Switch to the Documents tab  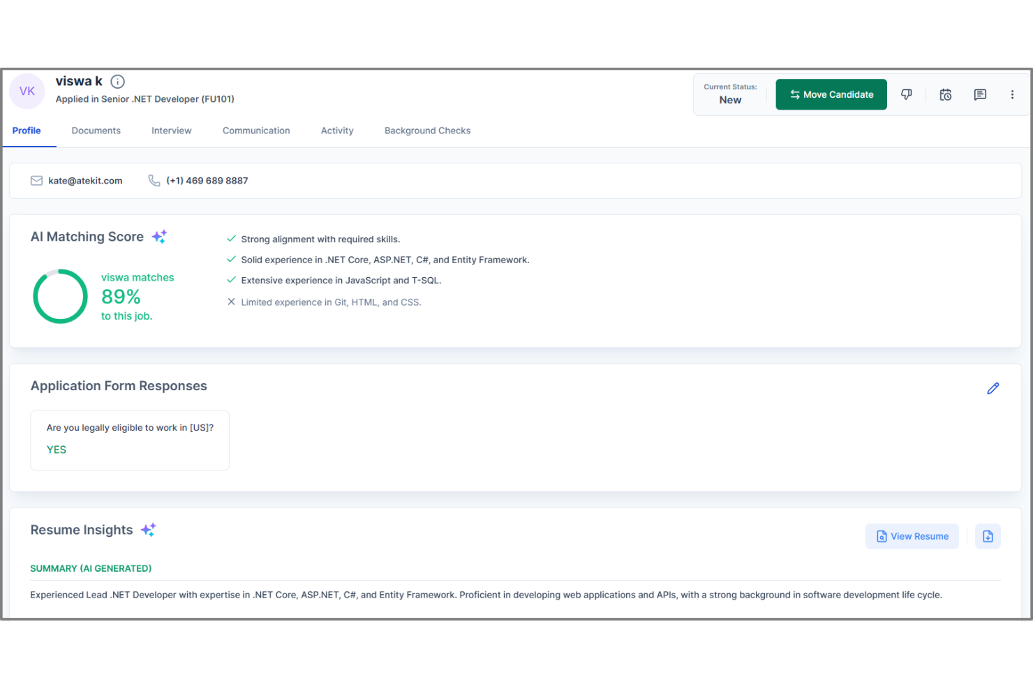click(96, 131)
